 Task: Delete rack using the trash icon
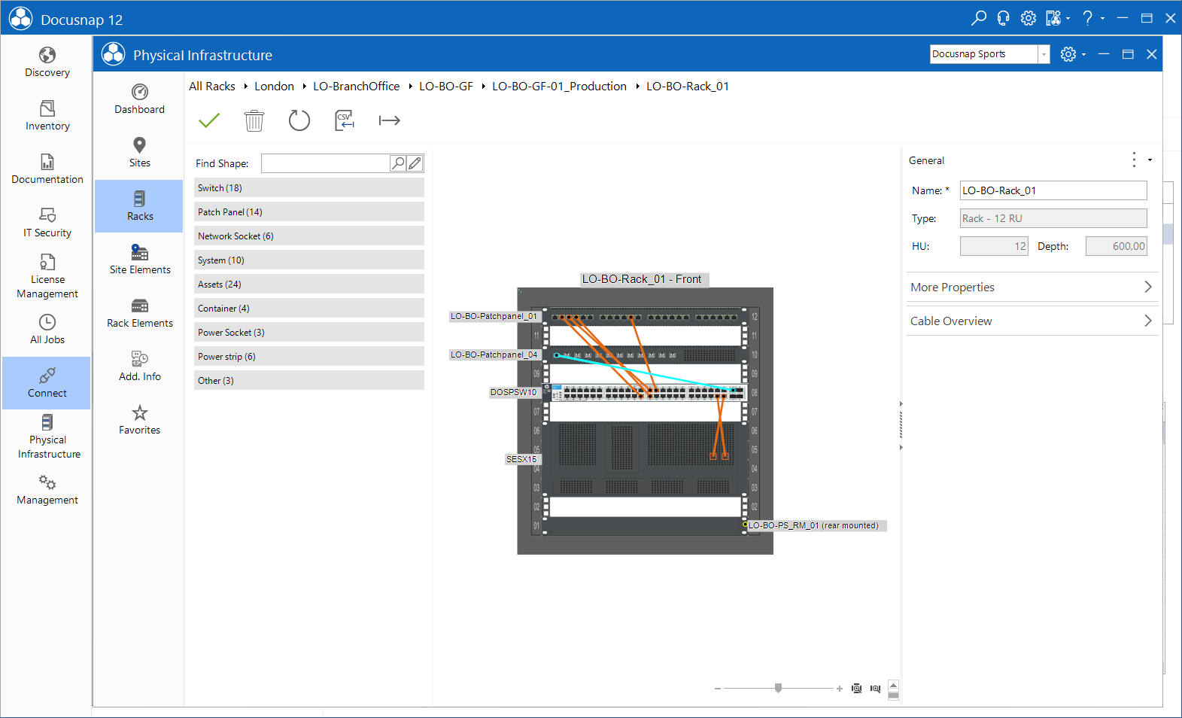(254, 120)
